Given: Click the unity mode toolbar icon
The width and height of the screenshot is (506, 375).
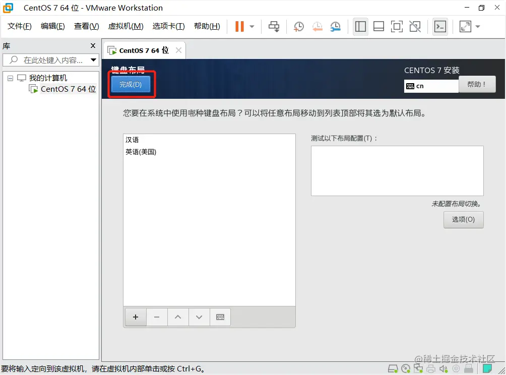Looking at the screenshot, I should [x=415, y=27].
